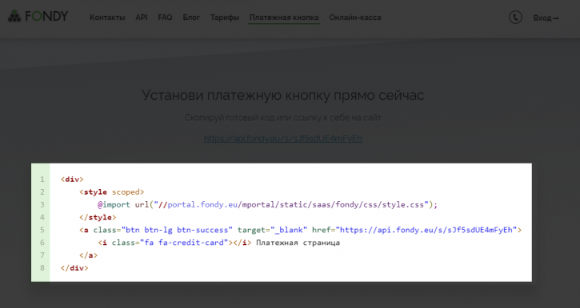Click the closing </a> tag on line 7
This screenshot has height=308, width=580.
coord(89,255)
